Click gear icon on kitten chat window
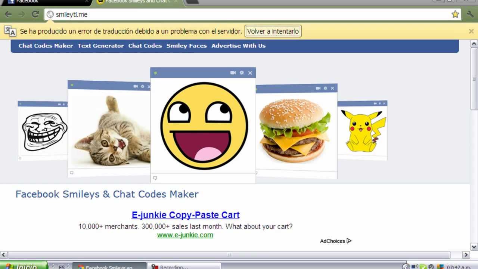478x269 pixels. click(x=142, y=86)
